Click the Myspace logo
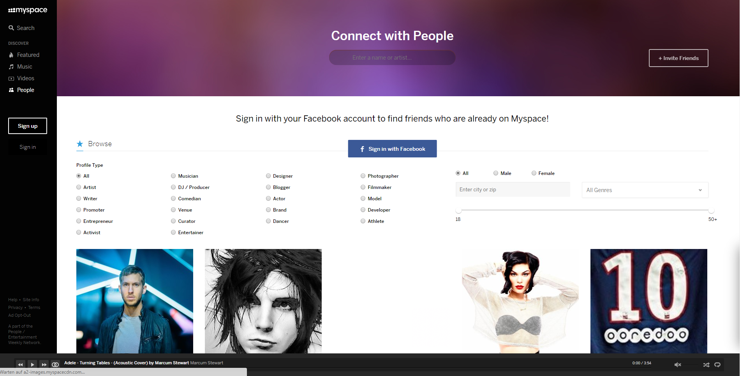 click(x=28, y=10)
